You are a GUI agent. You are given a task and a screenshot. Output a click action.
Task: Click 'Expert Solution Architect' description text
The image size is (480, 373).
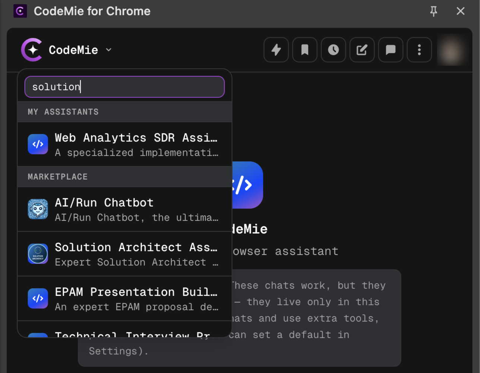136,262
